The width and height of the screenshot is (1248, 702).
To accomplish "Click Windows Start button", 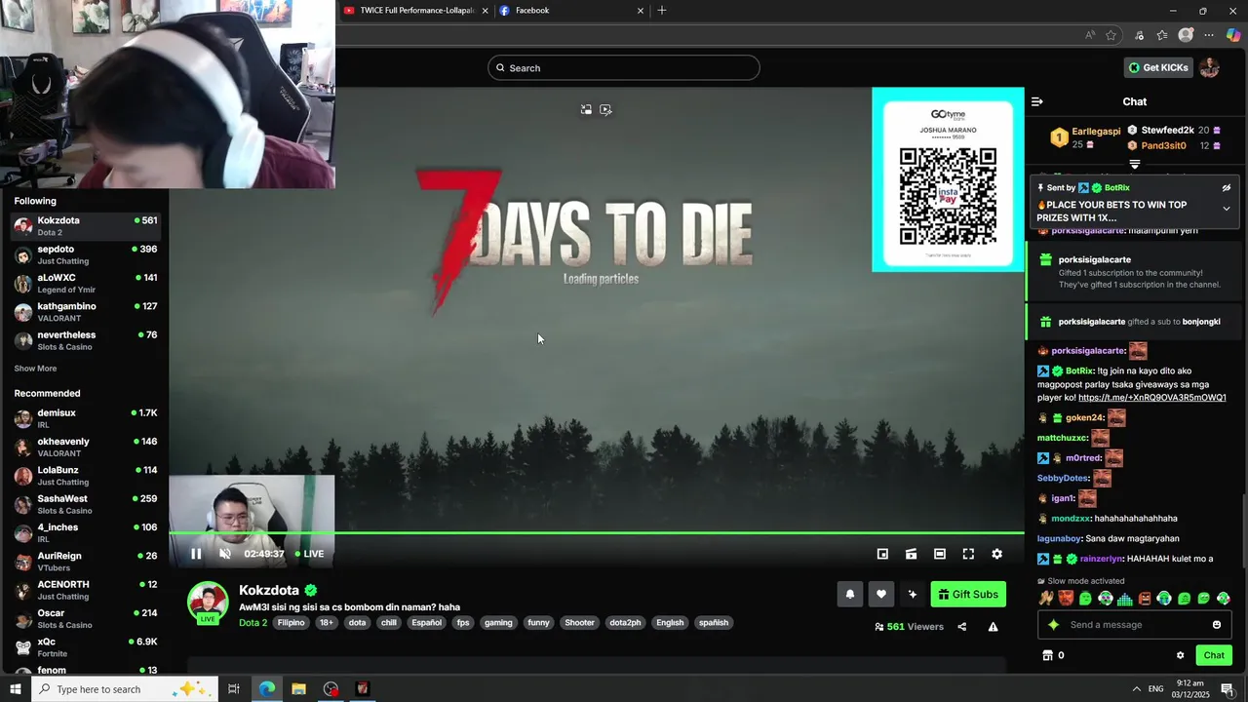I will coord(16,688).
